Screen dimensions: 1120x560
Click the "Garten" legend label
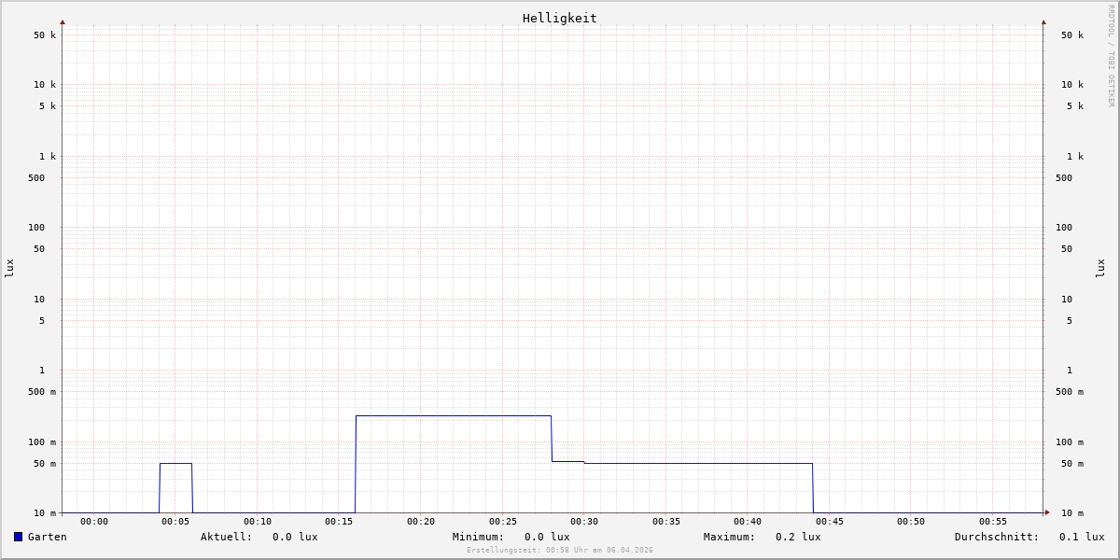click(48, 537)
